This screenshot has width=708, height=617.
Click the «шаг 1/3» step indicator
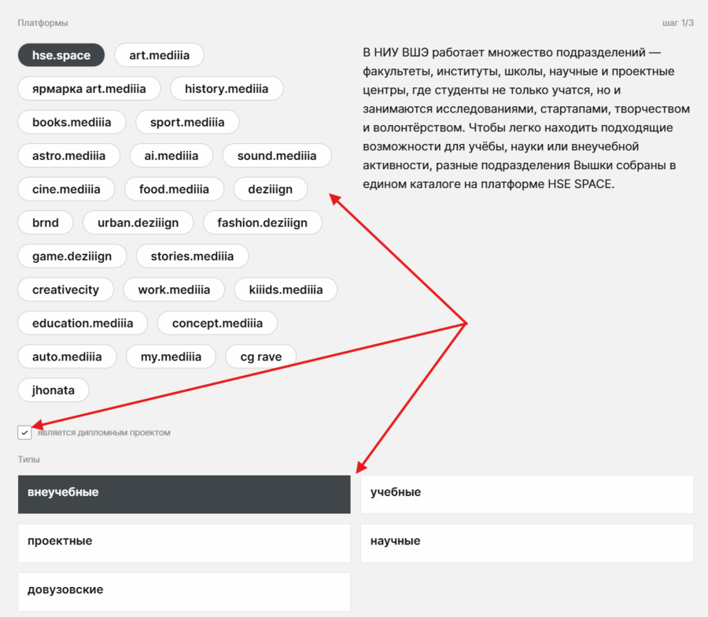pos(678,23)
